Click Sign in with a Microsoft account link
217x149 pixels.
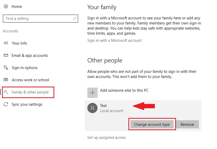tap(114, 40)
